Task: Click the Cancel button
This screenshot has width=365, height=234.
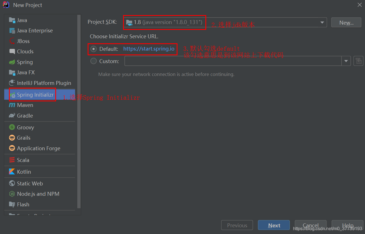Action: [311, 225]
